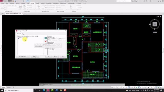Open Microsoft Edge from the taskbar

(x=44, y=90)
